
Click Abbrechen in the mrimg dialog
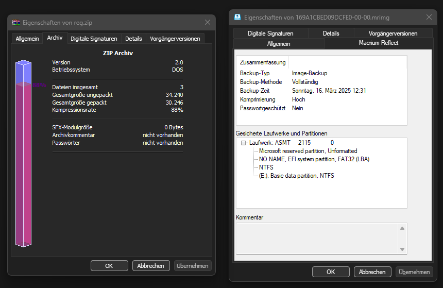click(372, 272)
